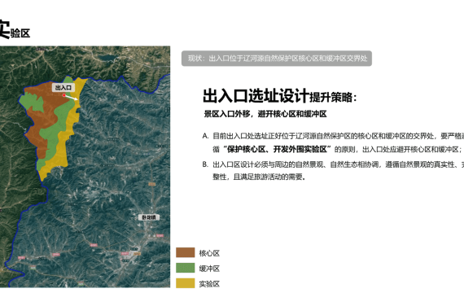Click the 验区 title text at top left
Image resolution: width=464 pixels, height=293 pixels.
(20, 33)
